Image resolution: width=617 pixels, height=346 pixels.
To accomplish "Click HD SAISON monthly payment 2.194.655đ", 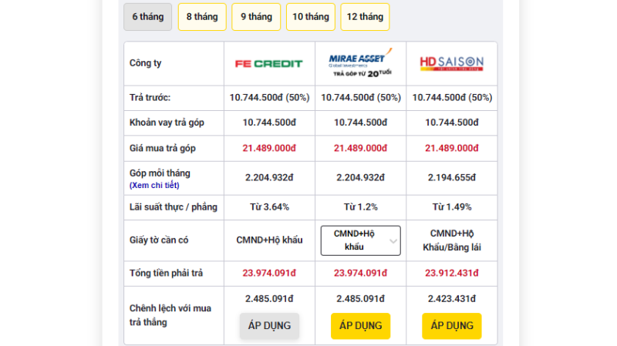I will click(452, 178).
